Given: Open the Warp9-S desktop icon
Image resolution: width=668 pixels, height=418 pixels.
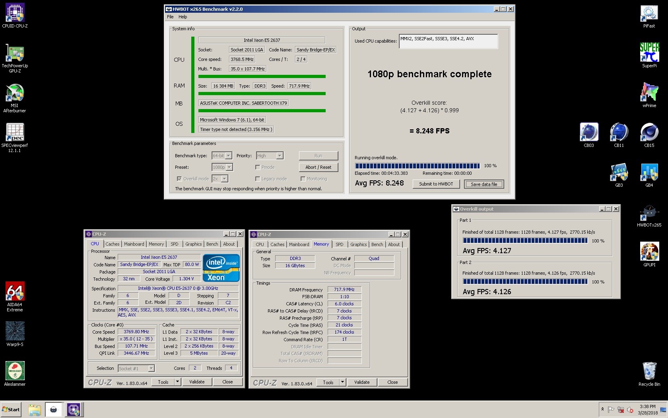Looking at the screenshot, I should click(15, 334).
